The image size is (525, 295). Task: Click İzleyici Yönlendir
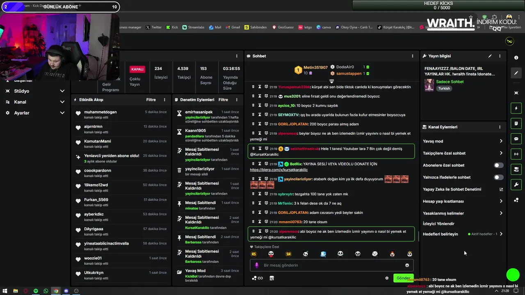tap(438, 224)
